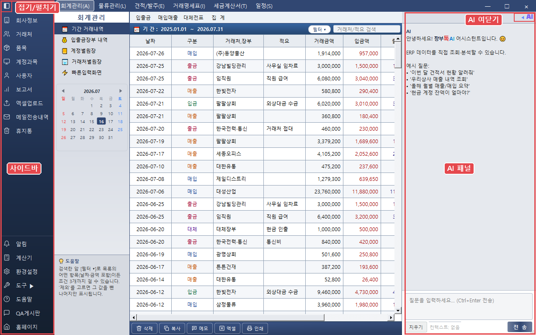The image size is (536, 335).
Task: Expand the 도구 submenu arrow
Action: pyautogui.click(x=31, y=286)
